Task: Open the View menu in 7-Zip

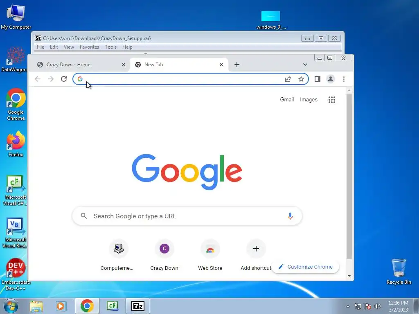Action: click(69, 47)
